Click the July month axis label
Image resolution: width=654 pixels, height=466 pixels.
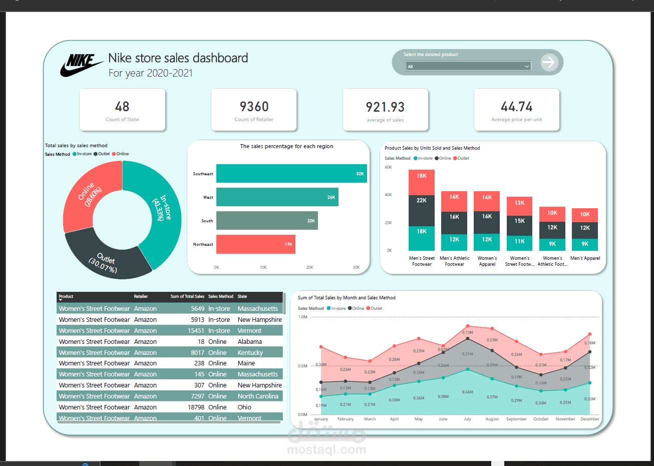(x=468, y=419)
